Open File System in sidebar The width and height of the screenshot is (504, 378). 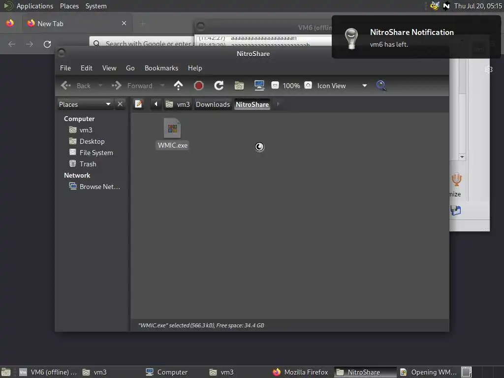pyautogui.click(x=96, y=153)
